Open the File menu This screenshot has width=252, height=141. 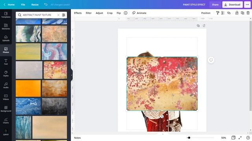click(23, 5)
